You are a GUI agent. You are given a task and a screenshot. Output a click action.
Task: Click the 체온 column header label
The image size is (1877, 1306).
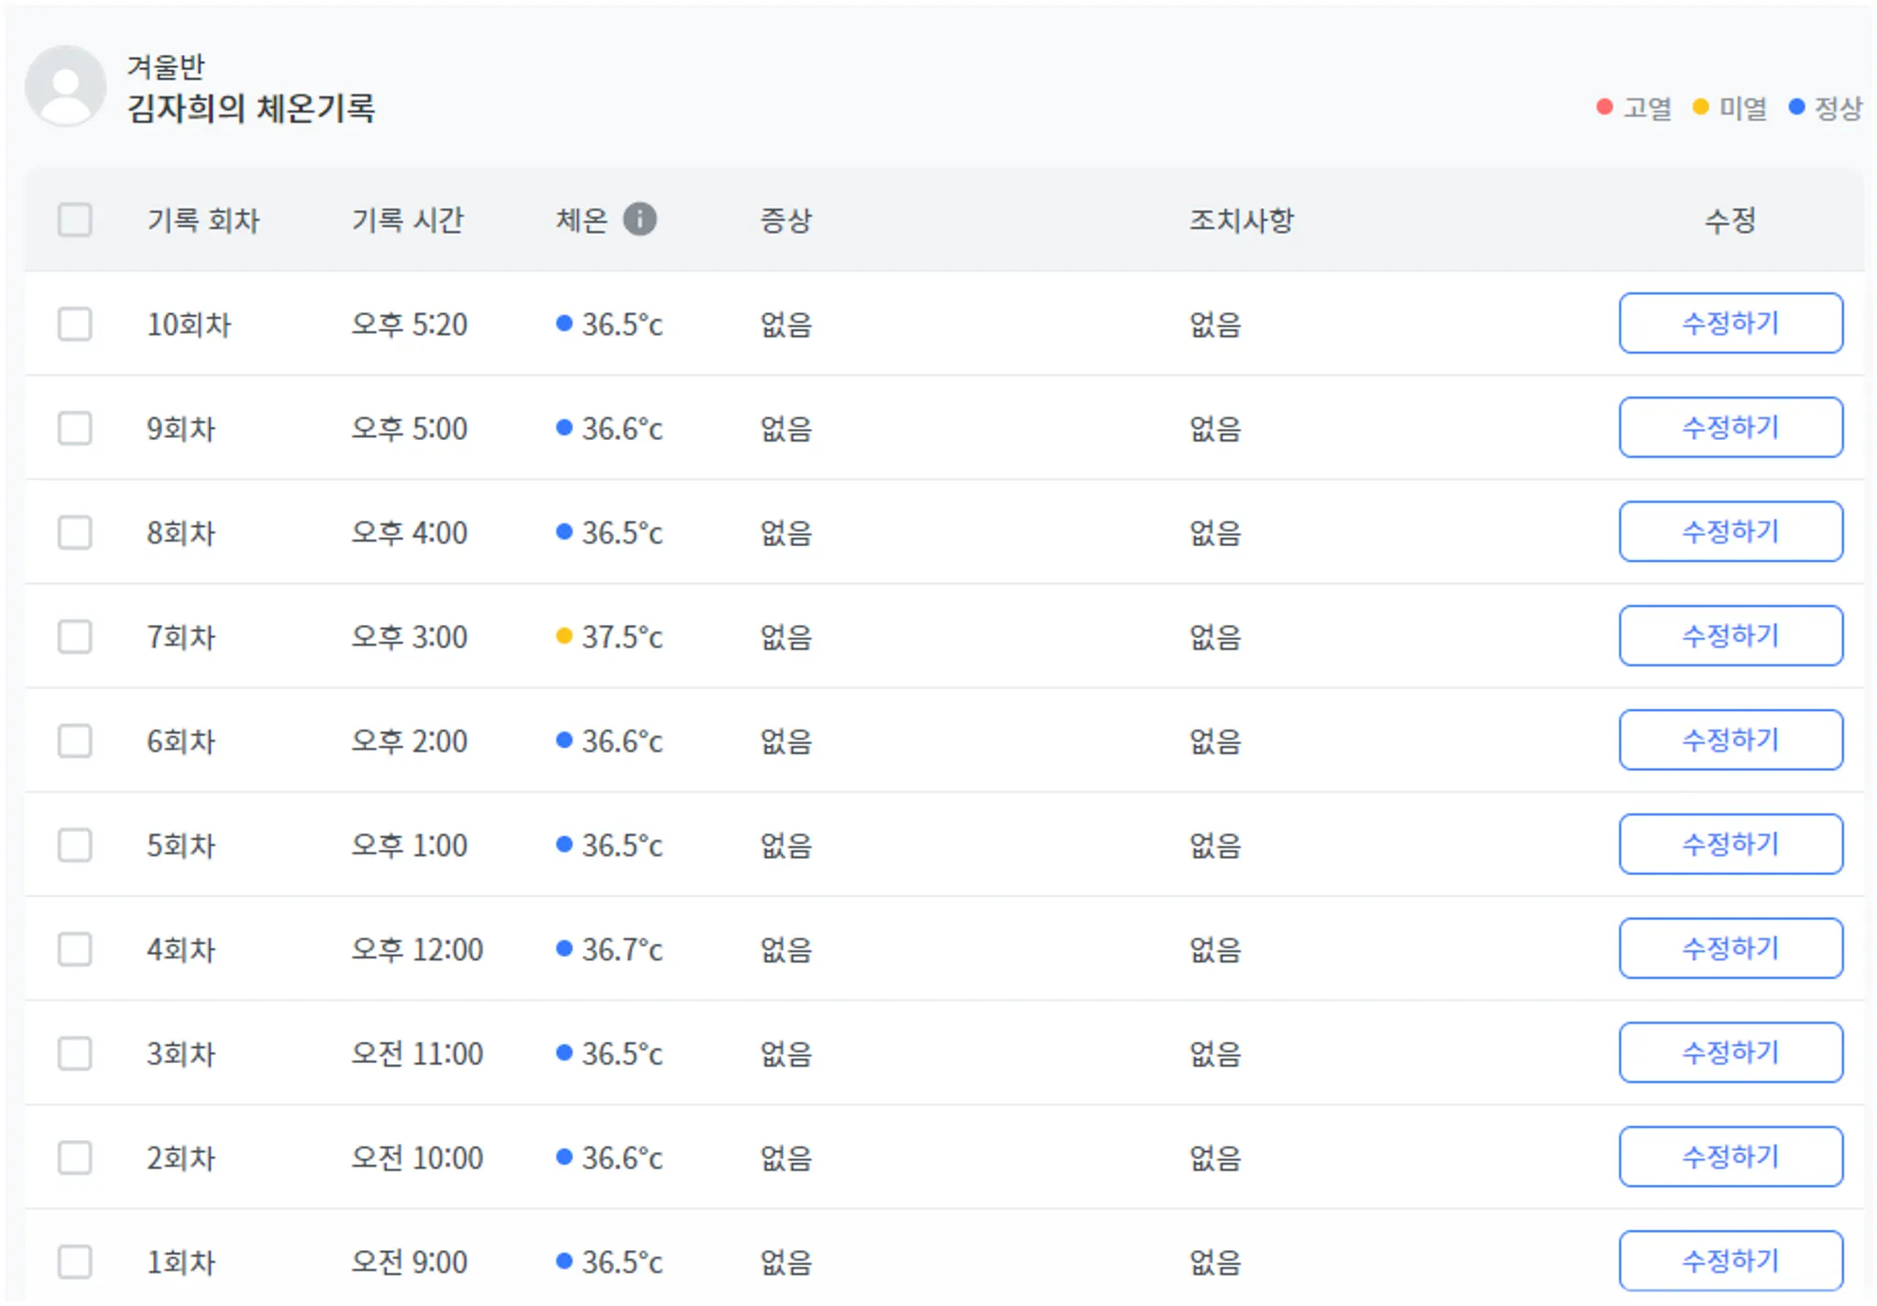(x=581, y=220)
